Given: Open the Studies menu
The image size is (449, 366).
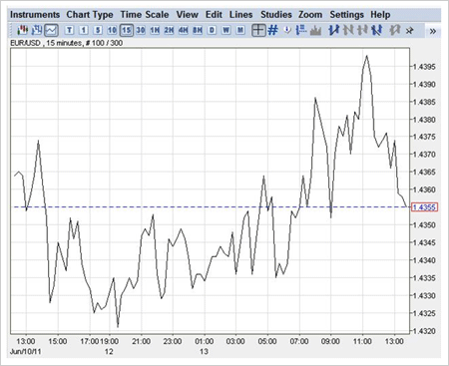Looking at the screenshot, I should coord(276,15).
